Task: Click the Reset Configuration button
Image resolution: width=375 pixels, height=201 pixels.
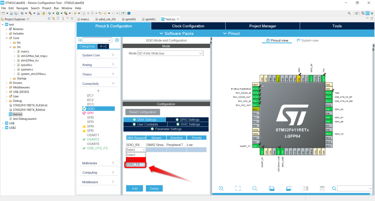Action: pyautogui.click(x=142, y=112)
